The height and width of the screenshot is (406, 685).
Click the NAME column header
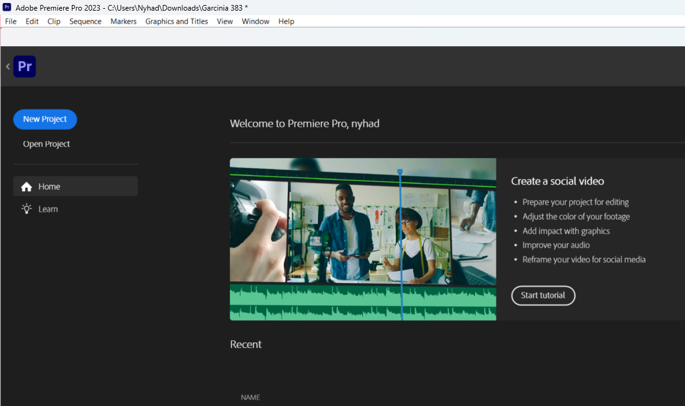[x=250, y=397]
